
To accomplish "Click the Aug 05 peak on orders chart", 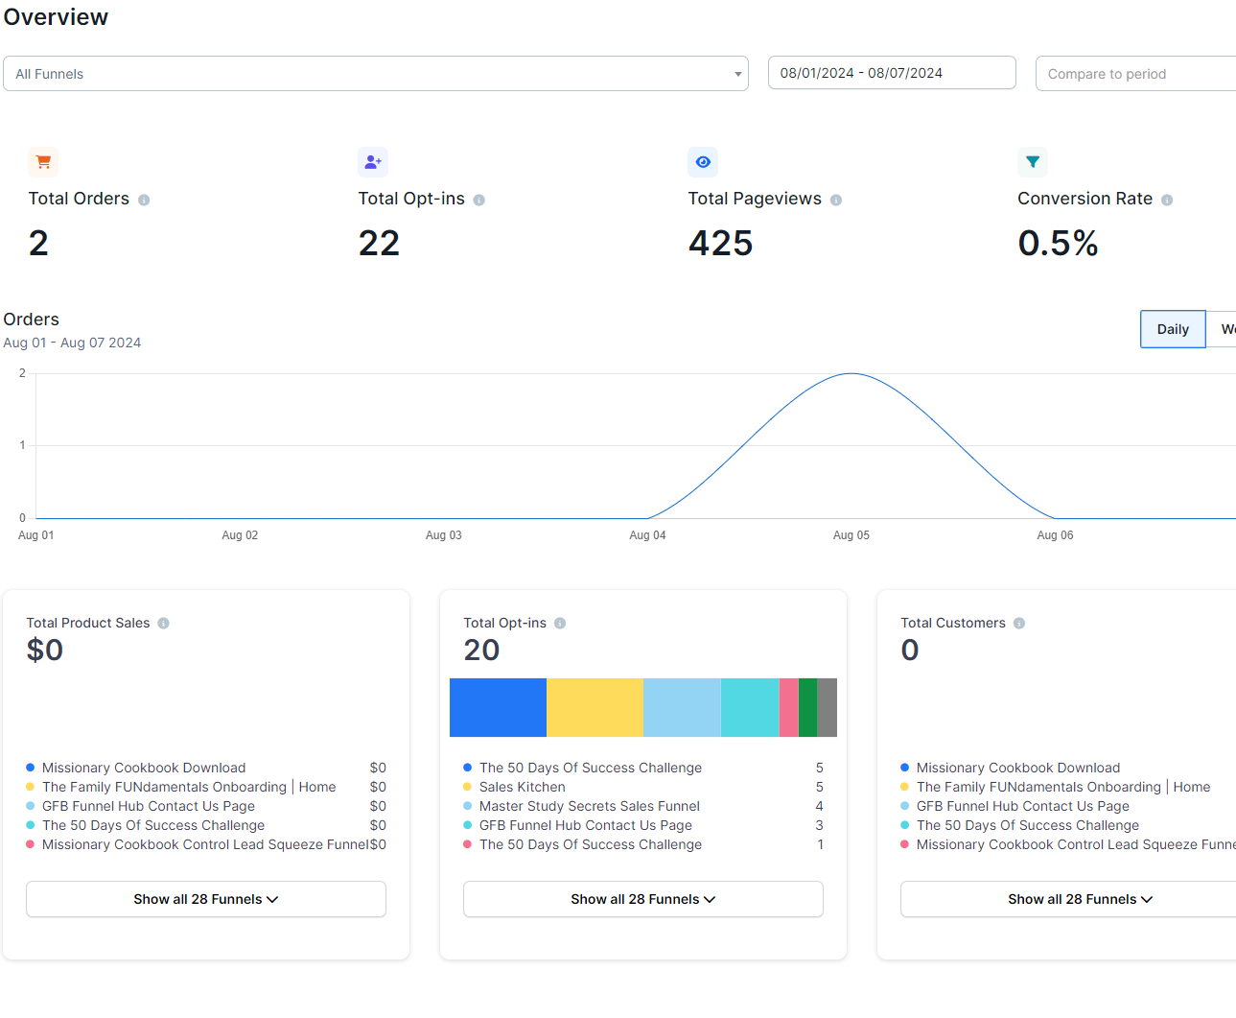I will click(851, 374).
